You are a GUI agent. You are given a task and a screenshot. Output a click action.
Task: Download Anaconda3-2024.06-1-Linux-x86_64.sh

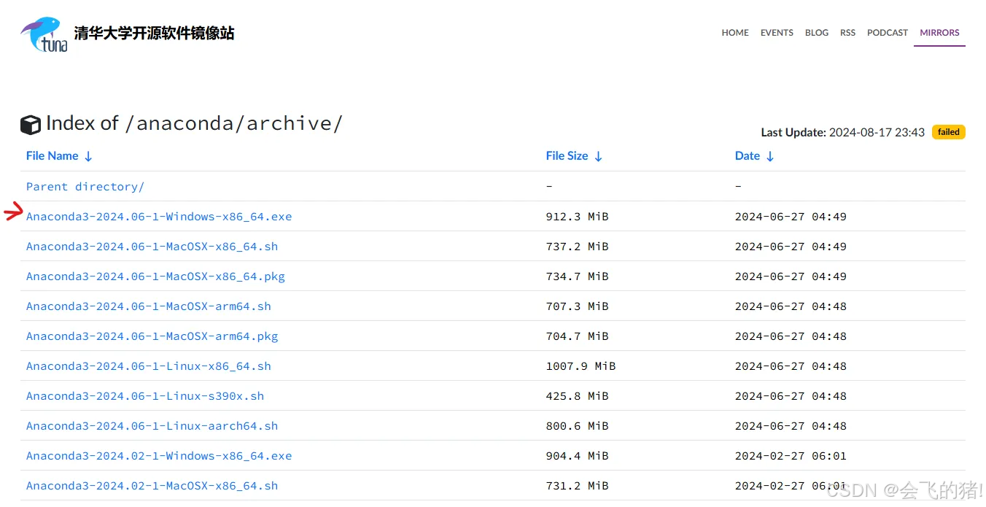click(x=149, y=366)
